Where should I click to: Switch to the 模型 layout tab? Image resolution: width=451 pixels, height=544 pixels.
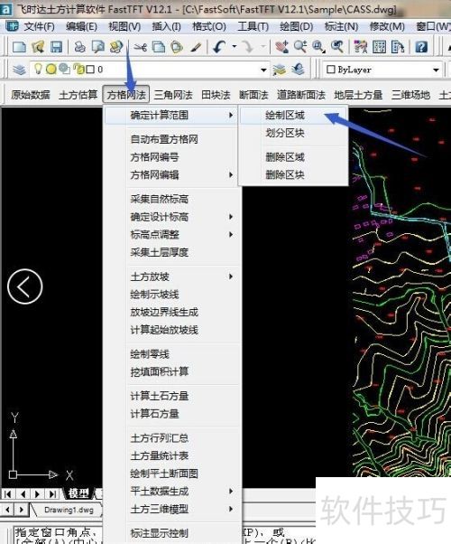point(78,493)
